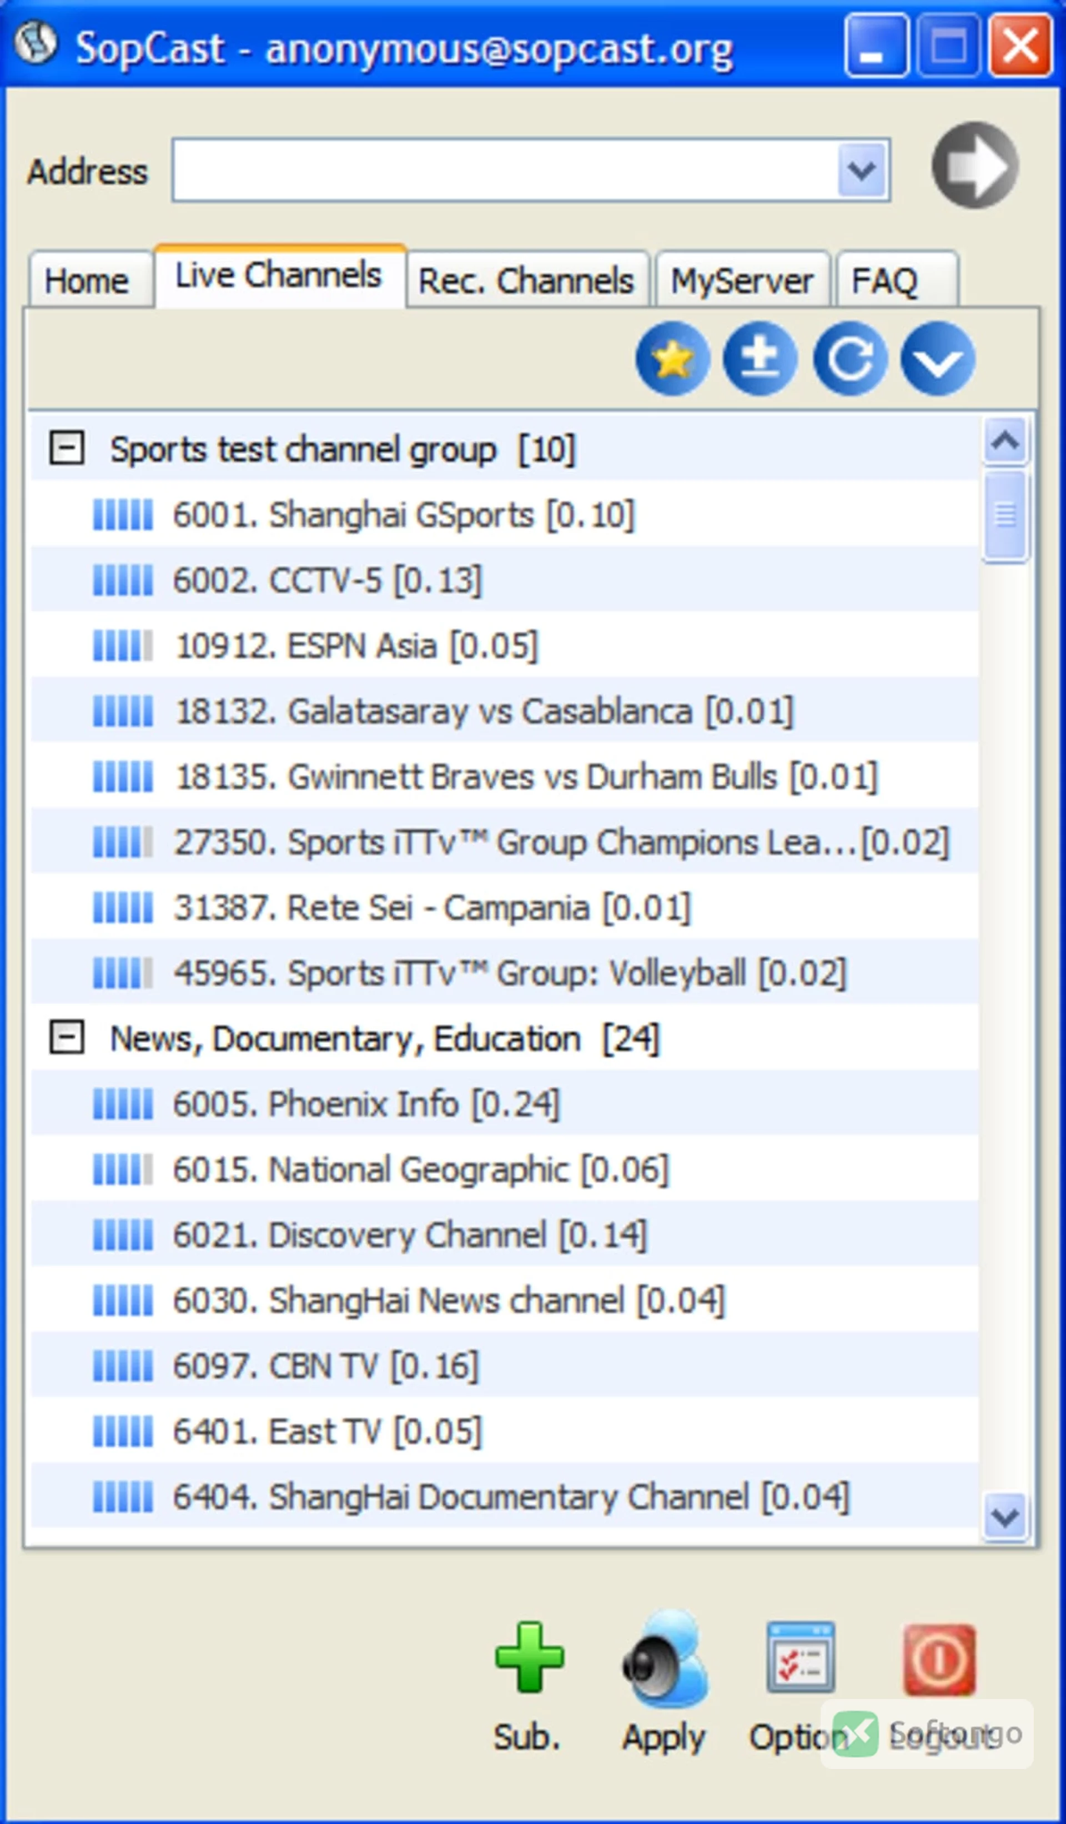Select channel 6097. CBN TV

pyautogui.click(x=505, y=1366)
